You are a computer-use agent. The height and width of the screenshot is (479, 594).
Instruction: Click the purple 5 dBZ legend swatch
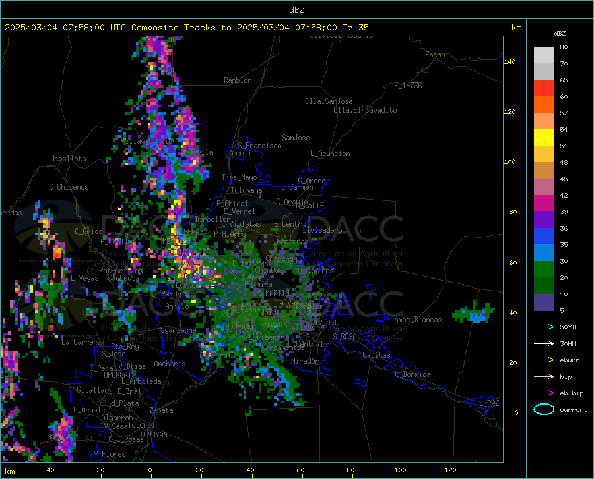544,302
